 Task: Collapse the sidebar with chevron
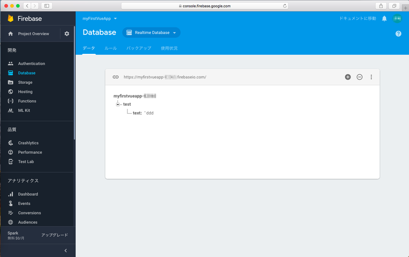[66, 251]
